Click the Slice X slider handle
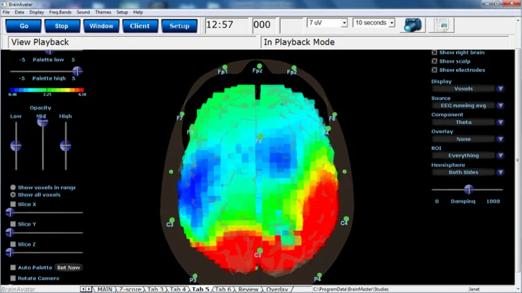The width and height of the screenshot is (522, 293). [x=10, y=213]
